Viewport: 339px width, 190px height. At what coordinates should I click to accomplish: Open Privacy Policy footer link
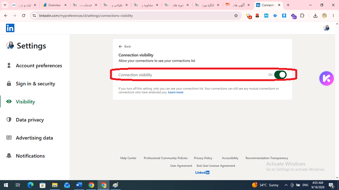[x=203, y=158]
